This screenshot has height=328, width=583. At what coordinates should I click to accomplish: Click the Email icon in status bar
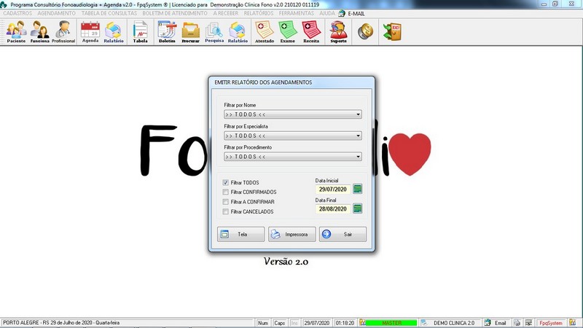click(488, 323)
